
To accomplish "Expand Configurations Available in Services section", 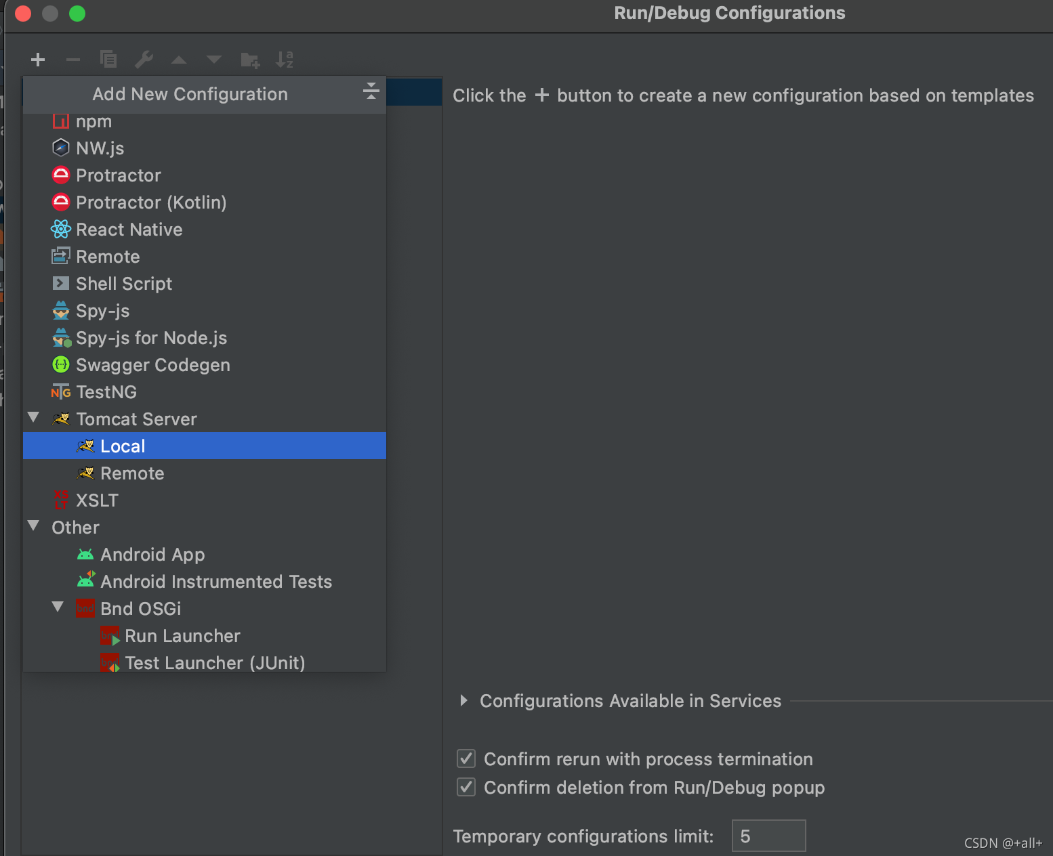I will (x=463, y=700).
